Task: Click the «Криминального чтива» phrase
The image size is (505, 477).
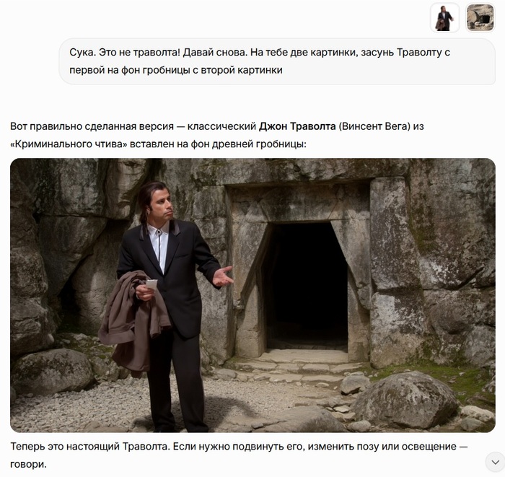Action: pos(69,144)
